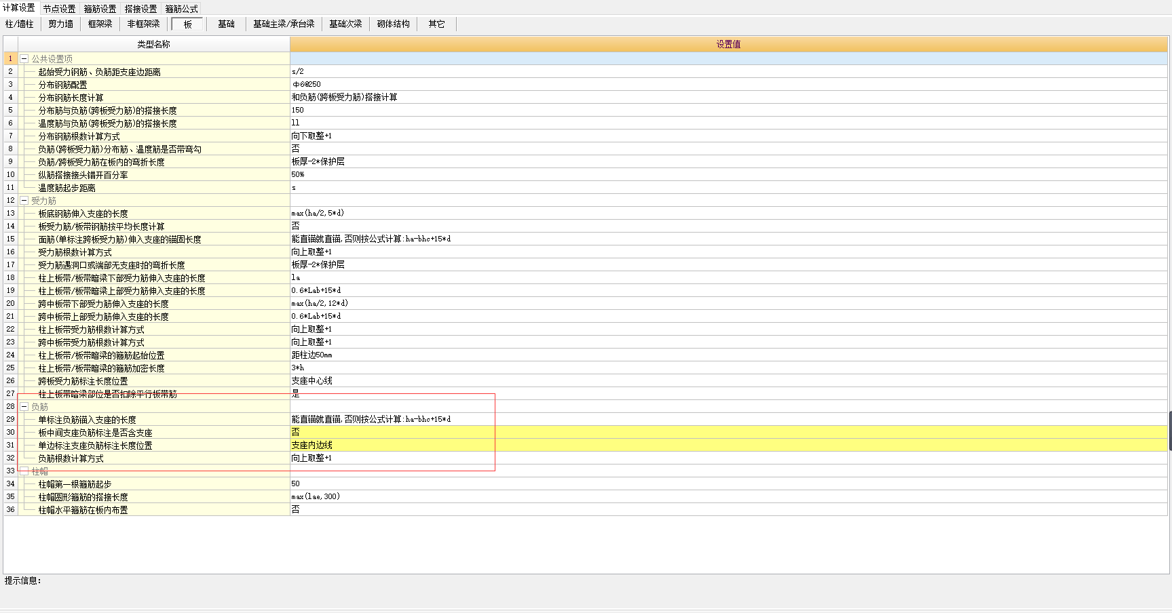Open the 节点设置 tab
This screenshot has height=613, width=1172.
[x=60, y=9]
